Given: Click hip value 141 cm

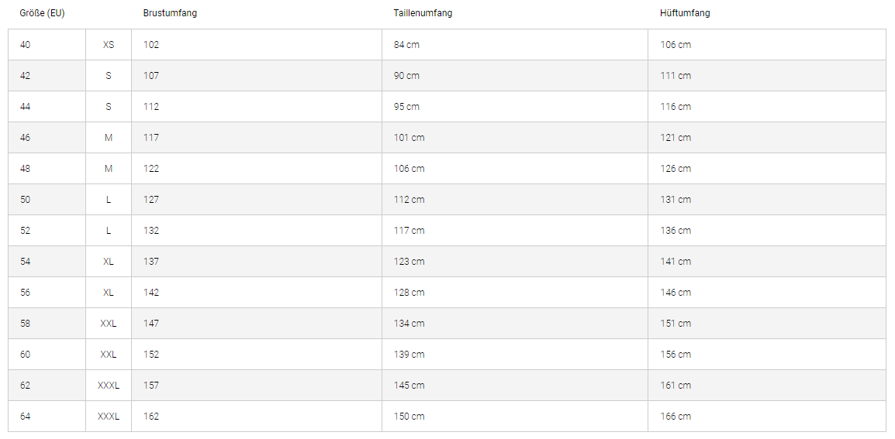Looking at the screenshot, I should (676, 261).
